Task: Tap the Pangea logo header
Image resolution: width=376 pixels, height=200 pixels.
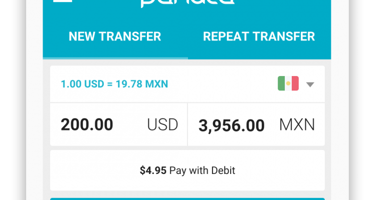Action: point(187,3)
